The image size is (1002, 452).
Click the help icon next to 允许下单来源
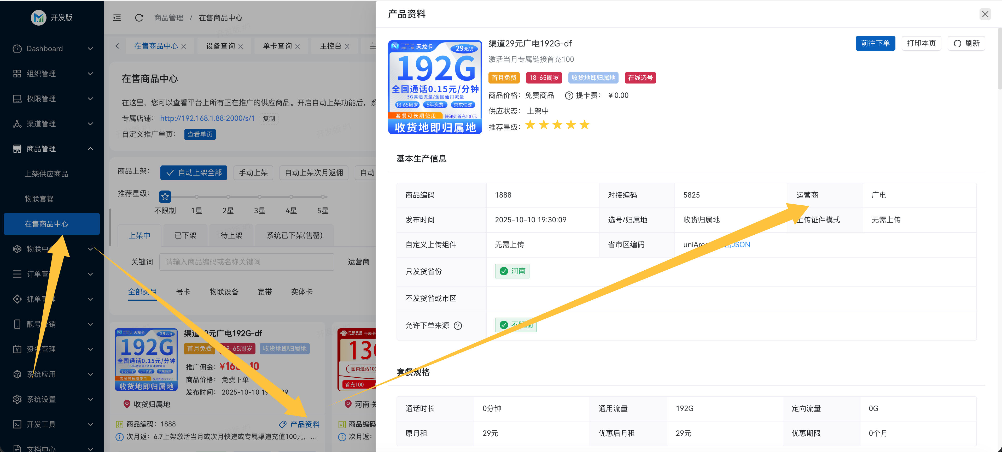(458, 326)
